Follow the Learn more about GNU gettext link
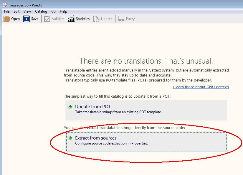 pyautogui.click(x=201, y=87)
